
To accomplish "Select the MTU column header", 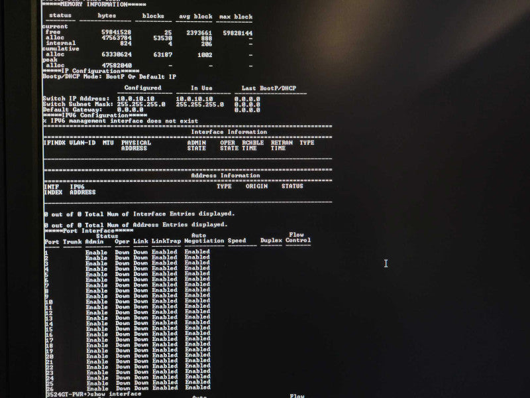I will point(108,143).
